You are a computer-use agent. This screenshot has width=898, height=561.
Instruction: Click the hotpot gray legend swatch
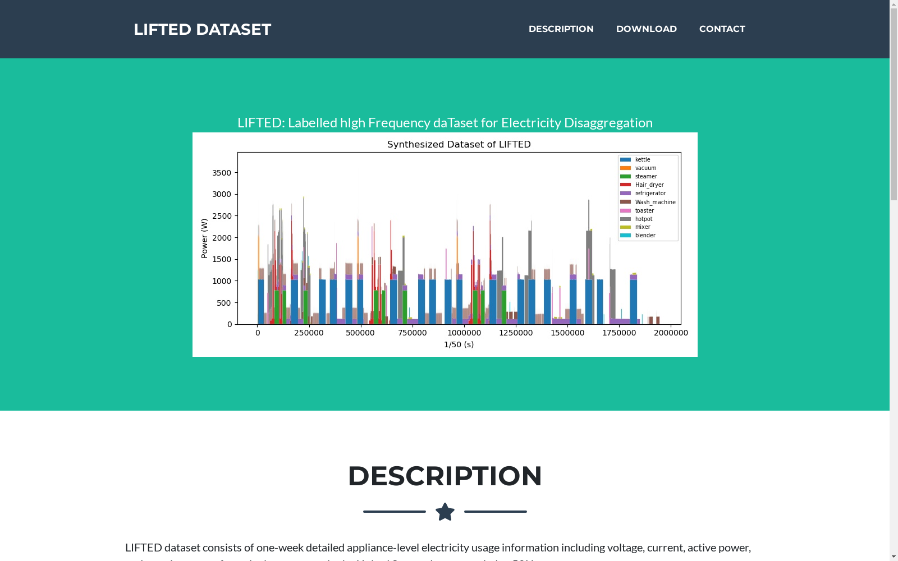(x=625, y=219)
